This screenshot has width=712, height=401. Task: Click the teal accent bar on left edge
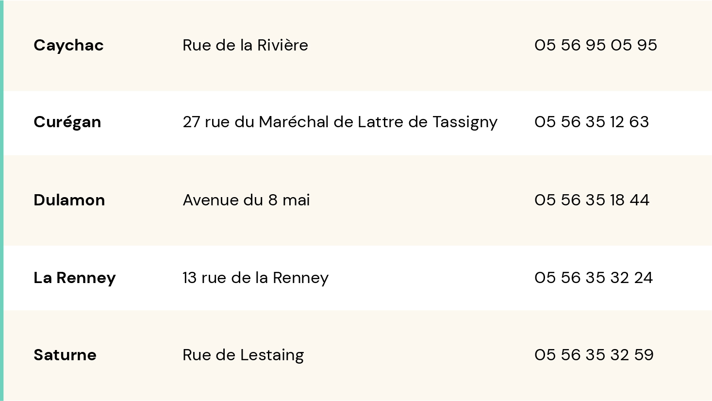click(x=1, y=200)
